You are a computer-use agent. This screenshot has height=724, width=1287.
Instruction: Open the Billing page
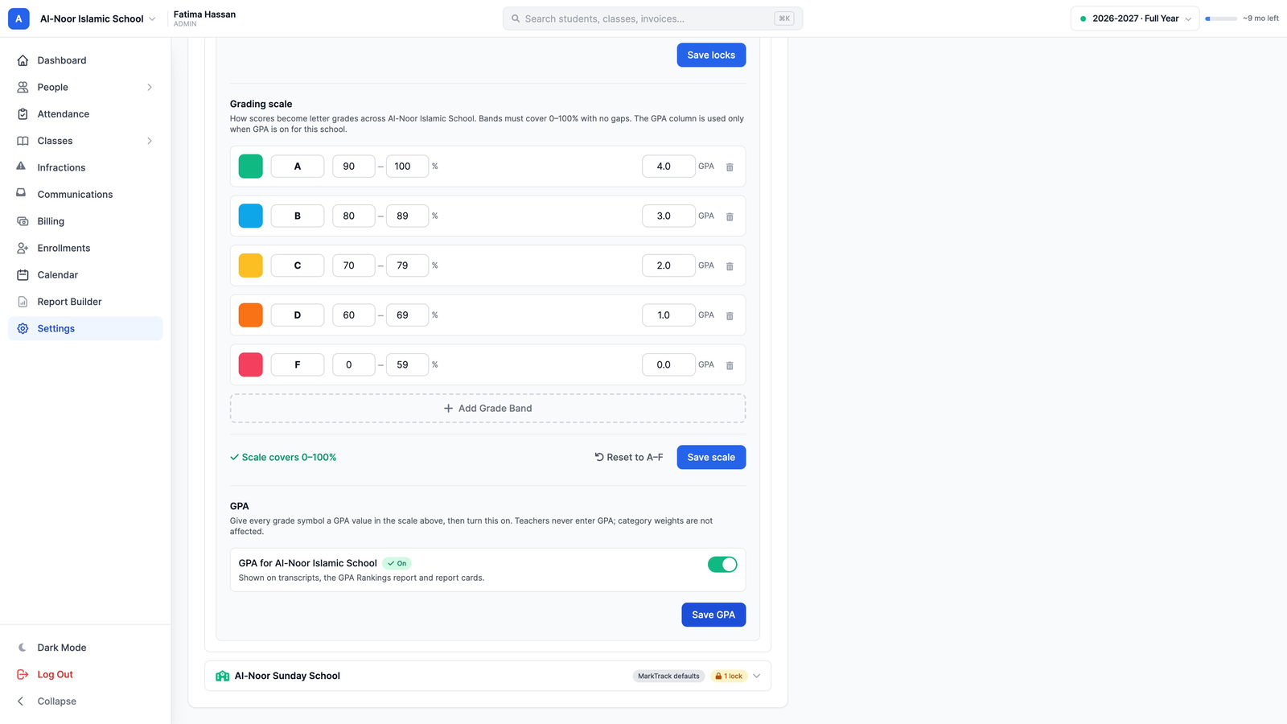85,221
